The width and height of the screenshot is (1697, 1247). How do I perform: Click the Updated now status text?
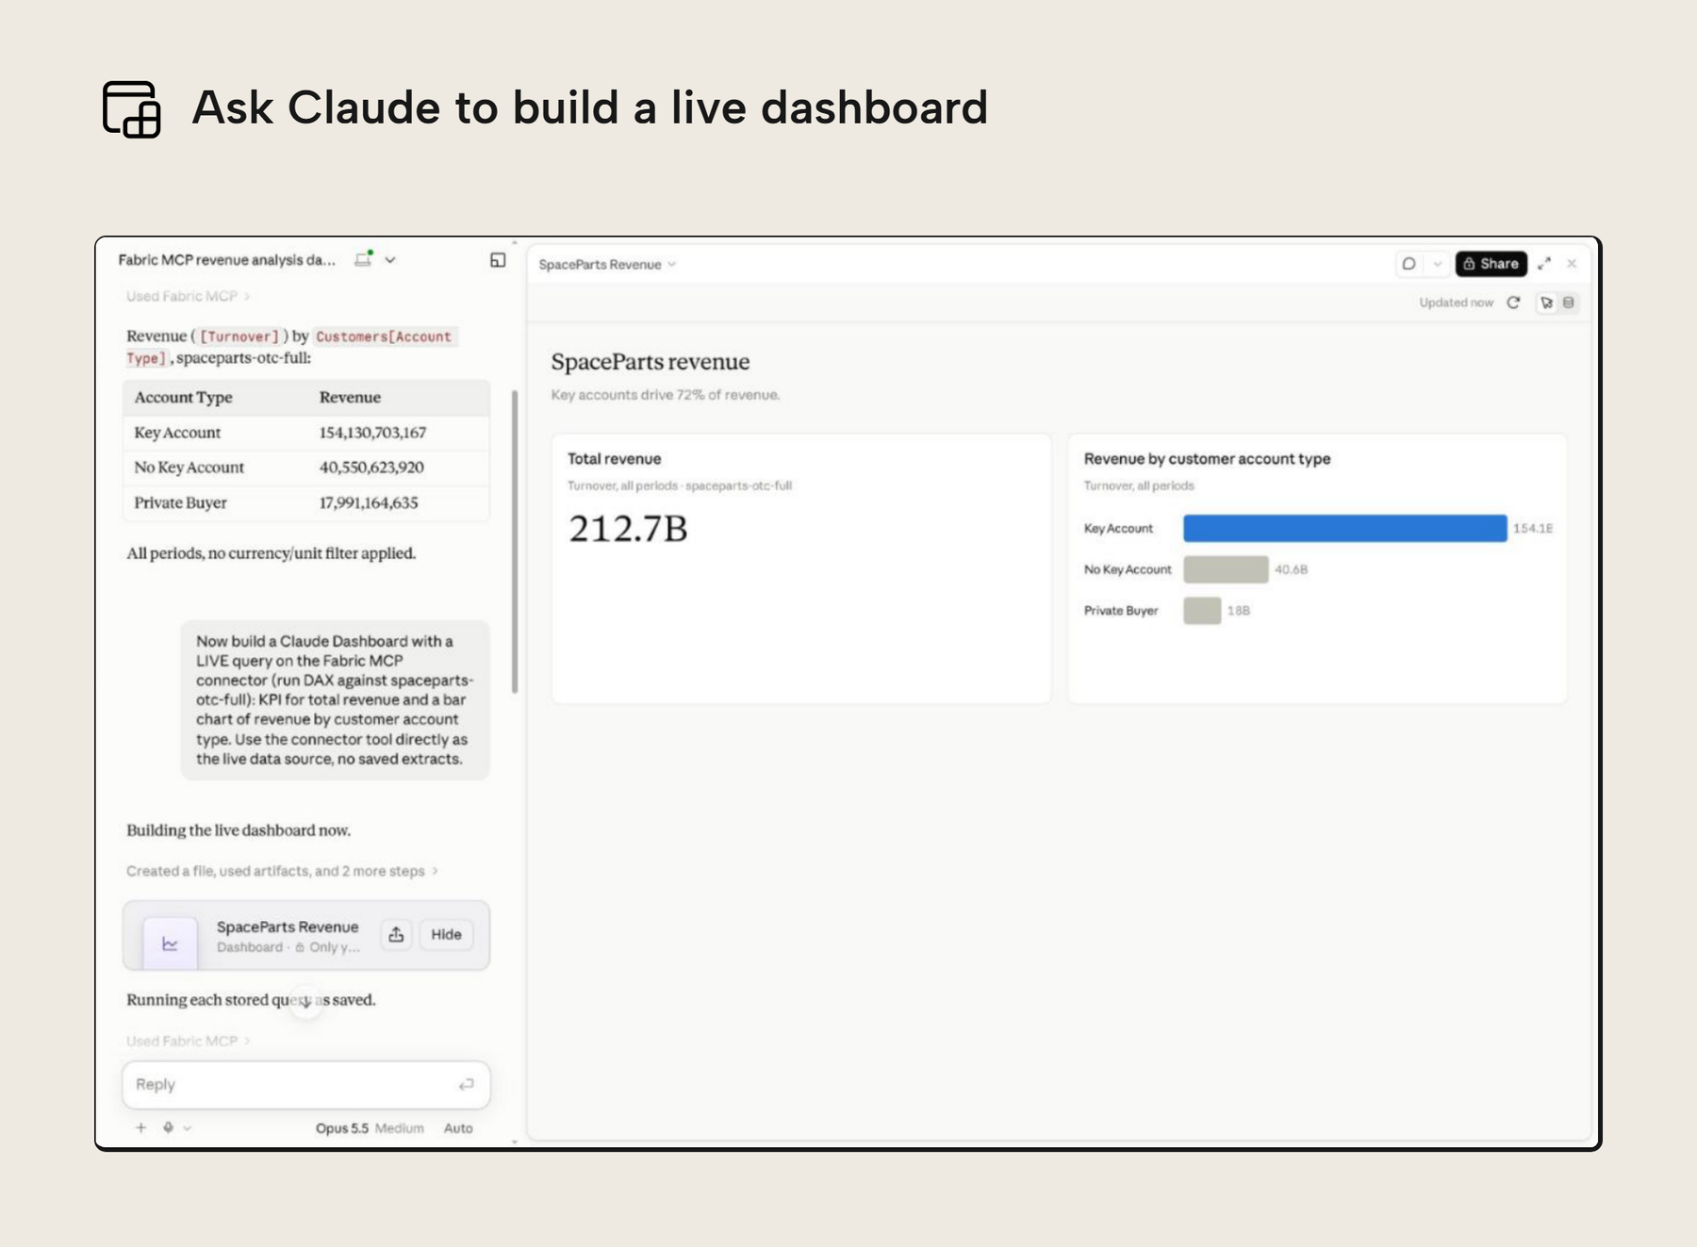click(1456, 303)
